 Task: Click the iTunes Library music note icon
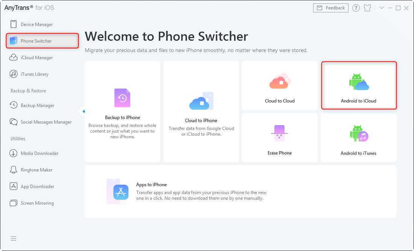(x=14, y=74)
